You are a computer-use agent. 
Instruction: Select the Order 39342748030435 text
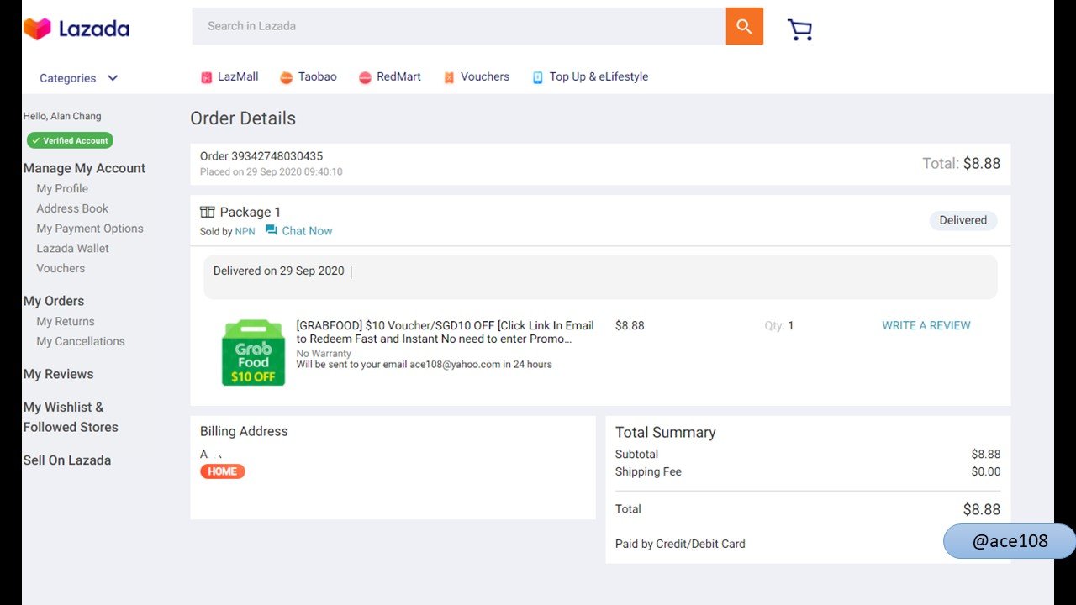coord(261,156)
